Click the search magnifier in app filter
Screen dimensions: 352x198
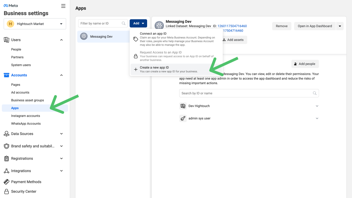[x=124, y=23]
